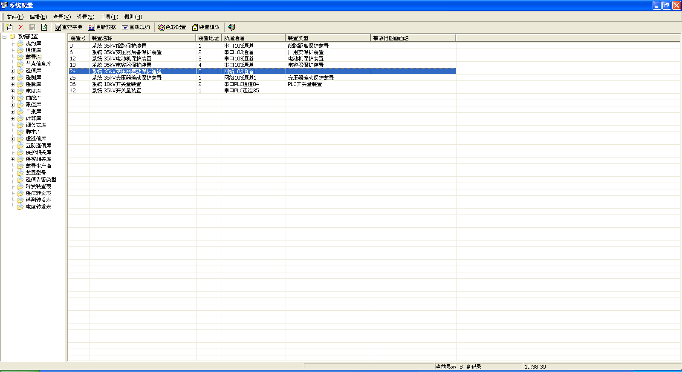Open 装置模板 from the toolbar
Image resolution: width=682 pixels, height=372 pixels.
205,27
